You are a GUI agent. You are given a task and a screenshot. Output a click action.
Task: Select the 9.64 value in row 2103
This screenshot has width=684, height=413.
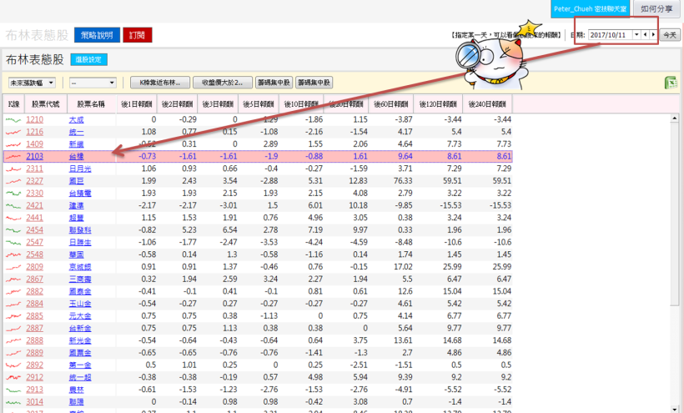pyautogui.click(x=405, y=157)
